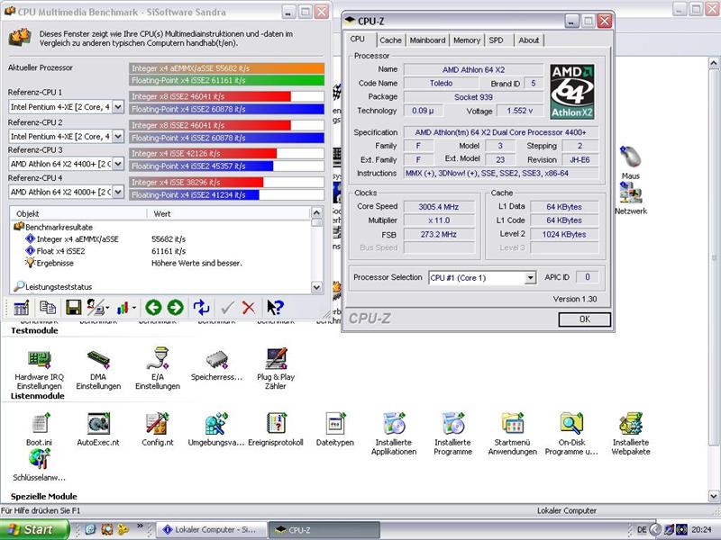721x540 pixels.
Task: Open the E/A Einstellungen module
Action: (158, 370)
